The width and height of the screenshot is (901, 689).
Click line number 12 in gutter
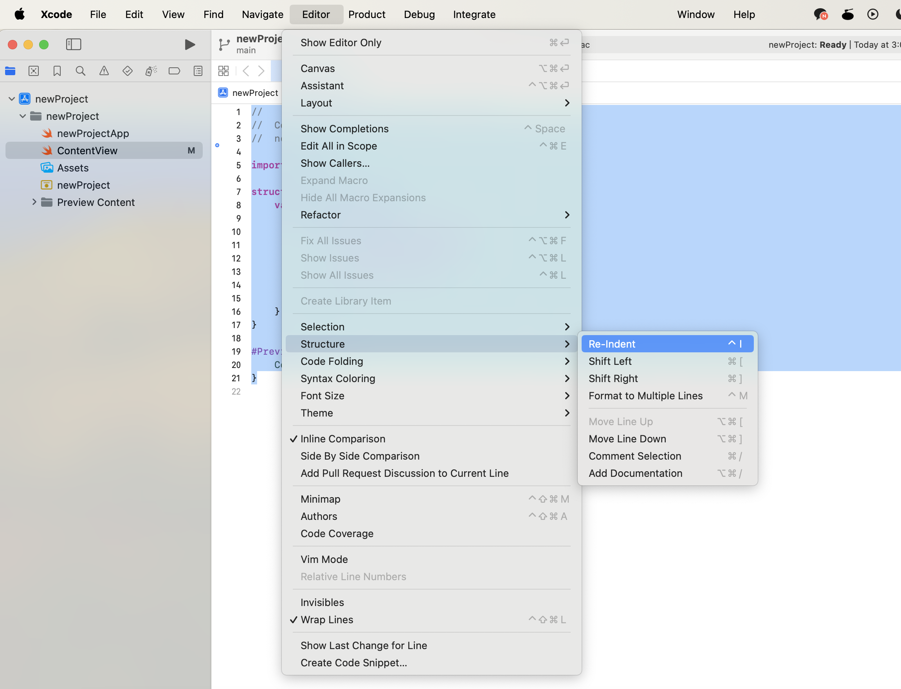pyautogui.click(x=236, y=258)
